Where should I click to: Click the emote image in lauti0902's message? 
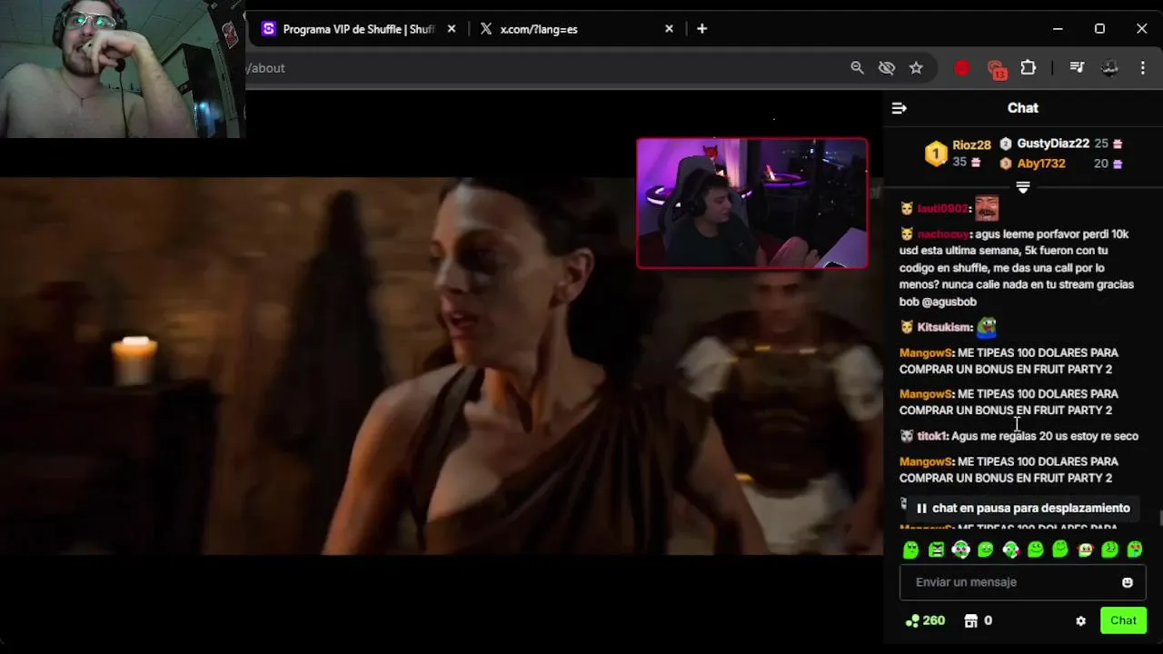[x=987, y=209]
